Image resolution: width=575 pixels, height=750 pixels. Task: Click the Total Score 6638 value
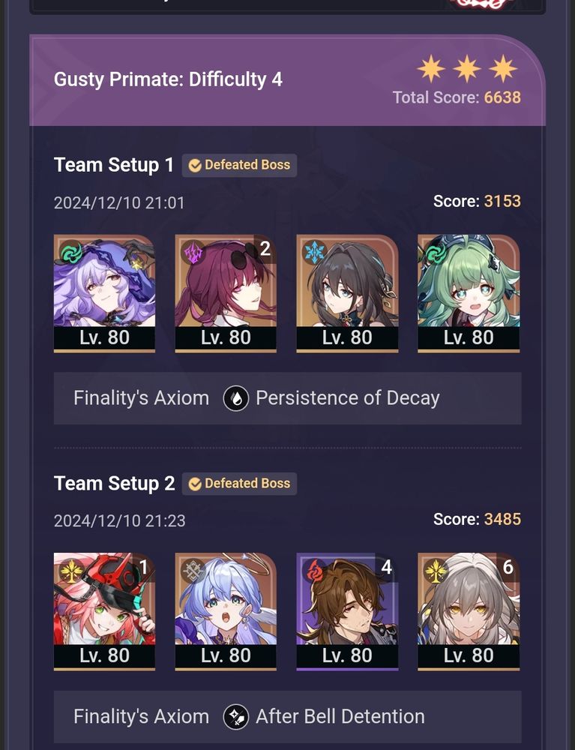coord(502,97)
